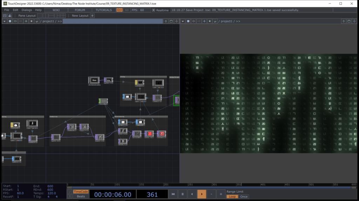Switch timeline display to TimeCode
This screenshot has height=201, width=359.
(81, 192)
